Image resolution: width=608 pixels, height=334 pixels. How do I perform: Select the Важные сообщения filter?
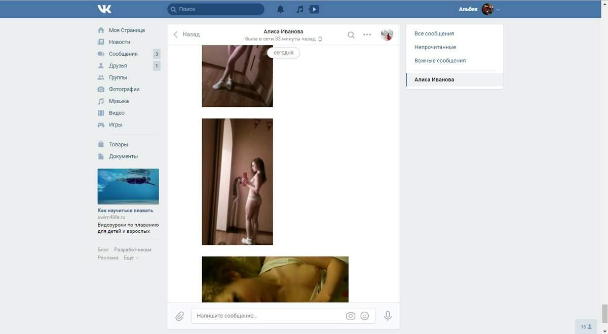click(440, 61)
